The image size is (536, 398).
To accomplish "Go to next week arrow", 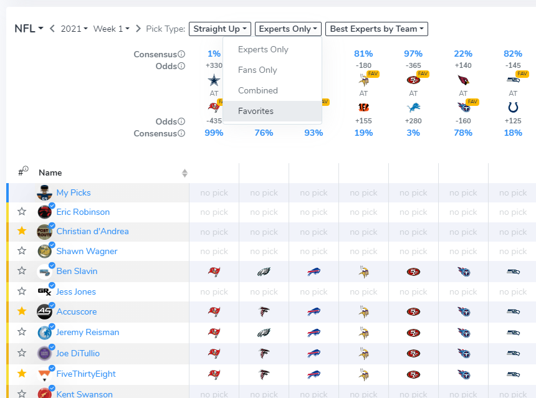I will coord(138,29).
